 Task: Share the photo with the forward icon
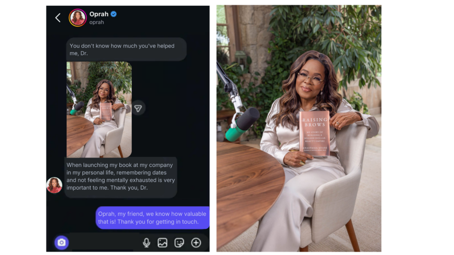(138, 108)
